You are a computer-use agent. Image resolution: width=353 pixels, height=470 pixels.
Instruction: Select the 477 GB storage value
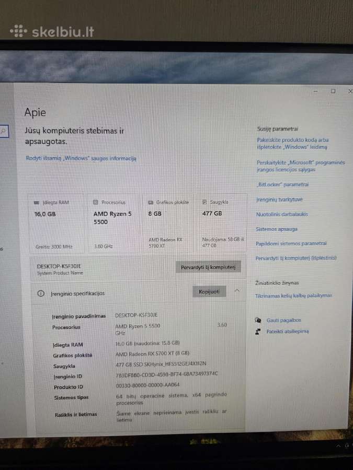coord(212,214)
